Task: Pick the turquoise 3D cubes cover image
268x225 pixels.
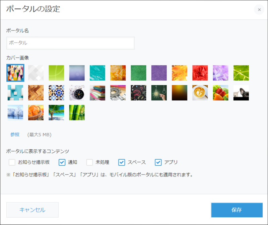Action: tap(15, 93)
